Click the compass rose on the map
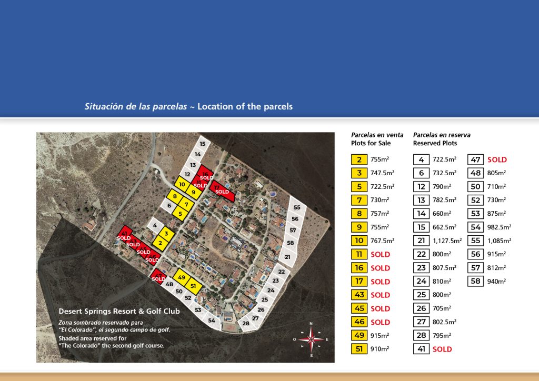Screen dimensions: 539x381 (x=311, y=339)
